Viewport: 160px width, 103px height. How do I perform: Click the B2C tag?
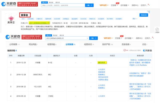[x=23, y=19]
